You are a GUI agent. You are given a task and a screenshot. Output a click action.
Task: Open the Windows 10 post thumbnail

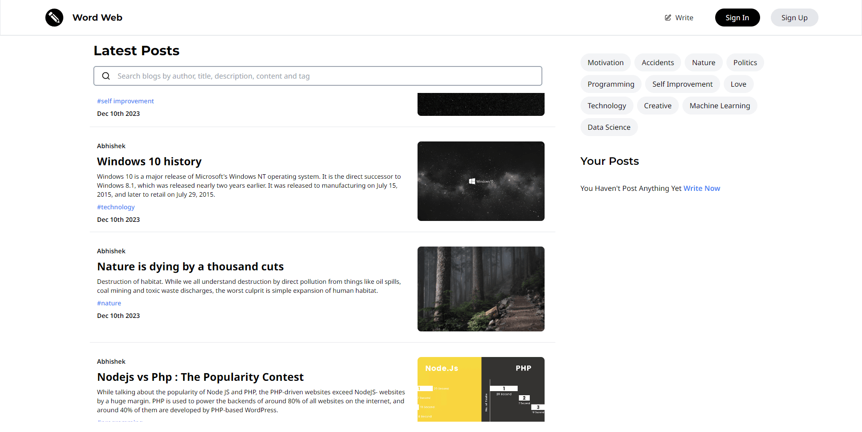[x=481, y=181]
